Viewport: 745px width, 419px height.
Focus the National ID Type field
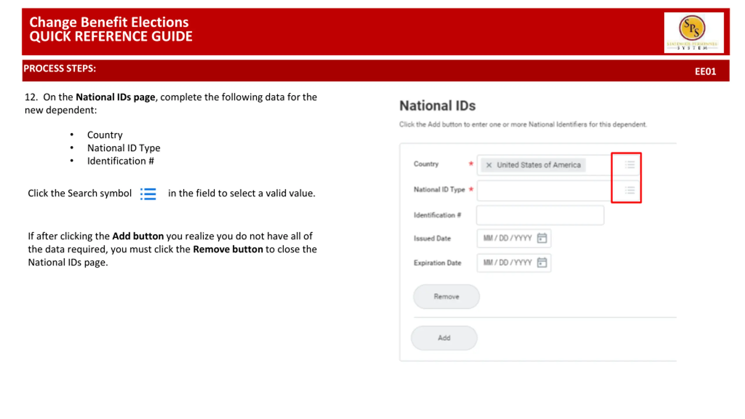[558, 190]
